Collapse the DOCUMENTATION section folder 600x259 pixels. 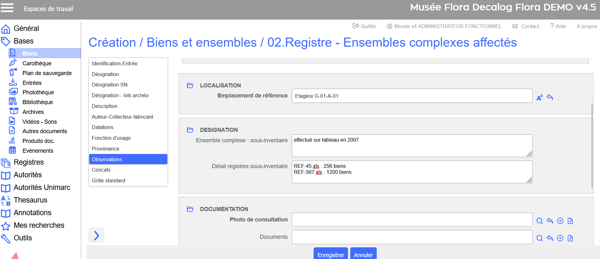[190, 209]
